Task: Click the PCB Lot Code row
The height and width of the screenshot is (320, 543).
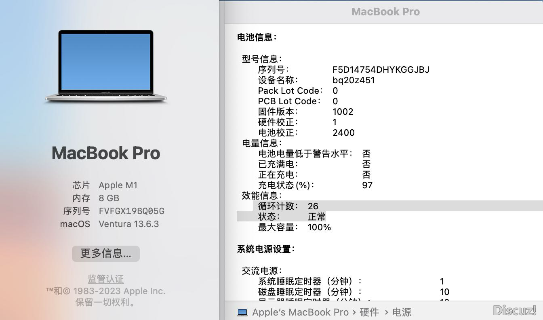Action: (298, 101)
